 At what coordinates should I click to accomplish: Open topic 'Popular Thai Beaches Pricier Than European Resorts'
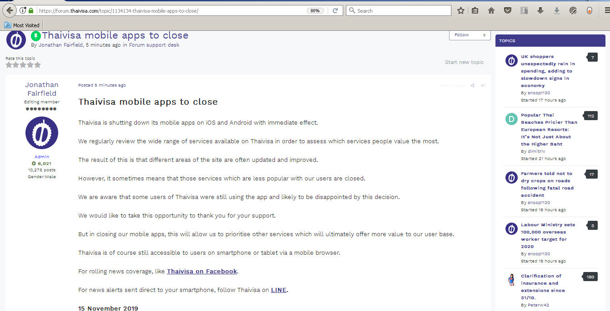[549, 130]
